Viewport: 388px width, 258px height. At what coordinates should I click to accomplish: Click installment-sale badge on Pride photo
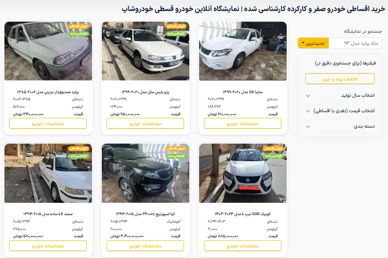pyautogui.click(x=79, y=26)
